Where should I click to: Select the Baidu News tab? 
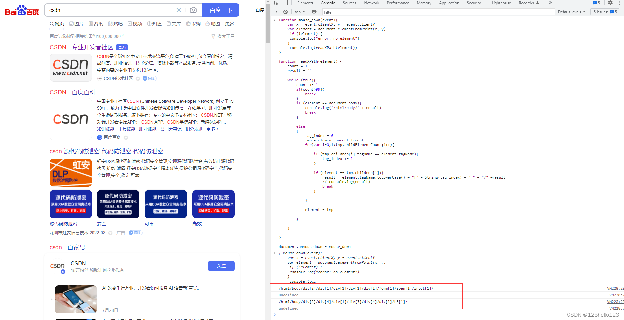[x=96, y=24]
